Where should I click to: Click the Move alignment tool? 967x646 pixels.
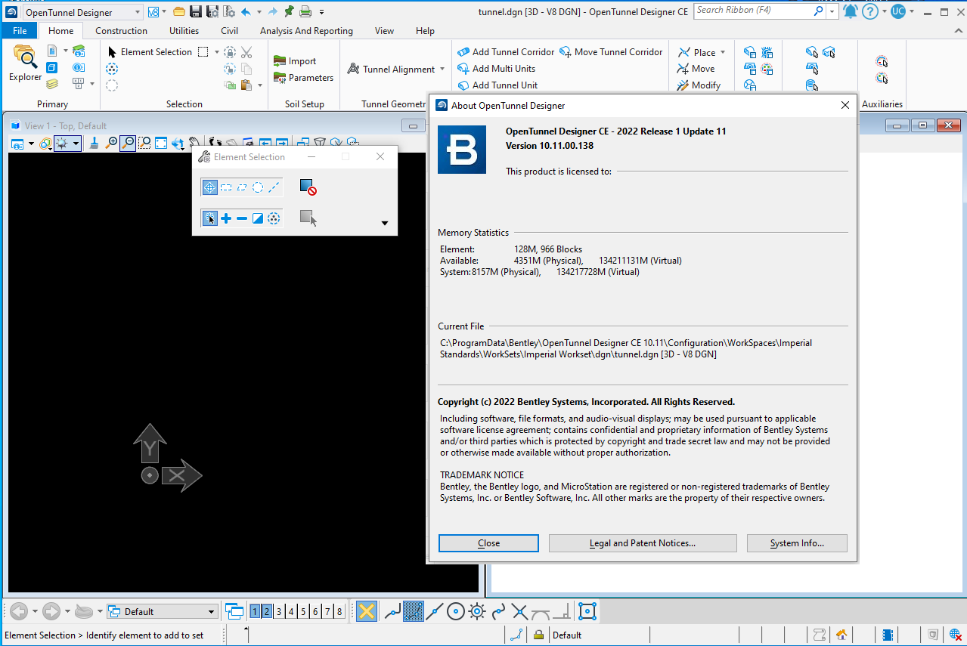click(696, 69)
